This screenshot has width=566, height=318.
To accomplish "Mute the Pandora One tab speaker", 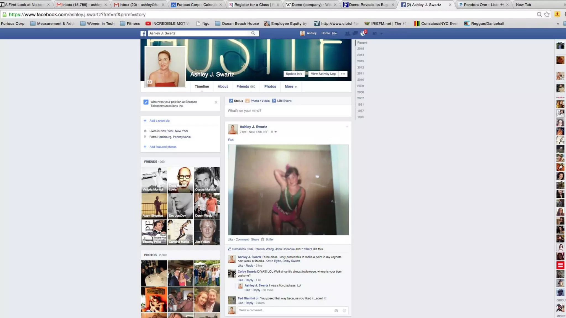I will (502, 5).
